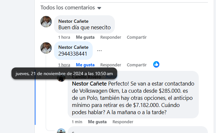Click the '1 min' timestamp on the Volkswagen reply

coord(77,122)
